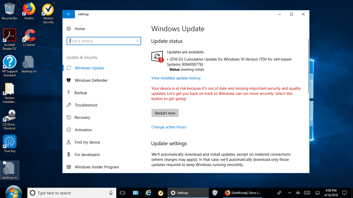Click the magnifier icon in Find a setting

(x=137, y=41)
